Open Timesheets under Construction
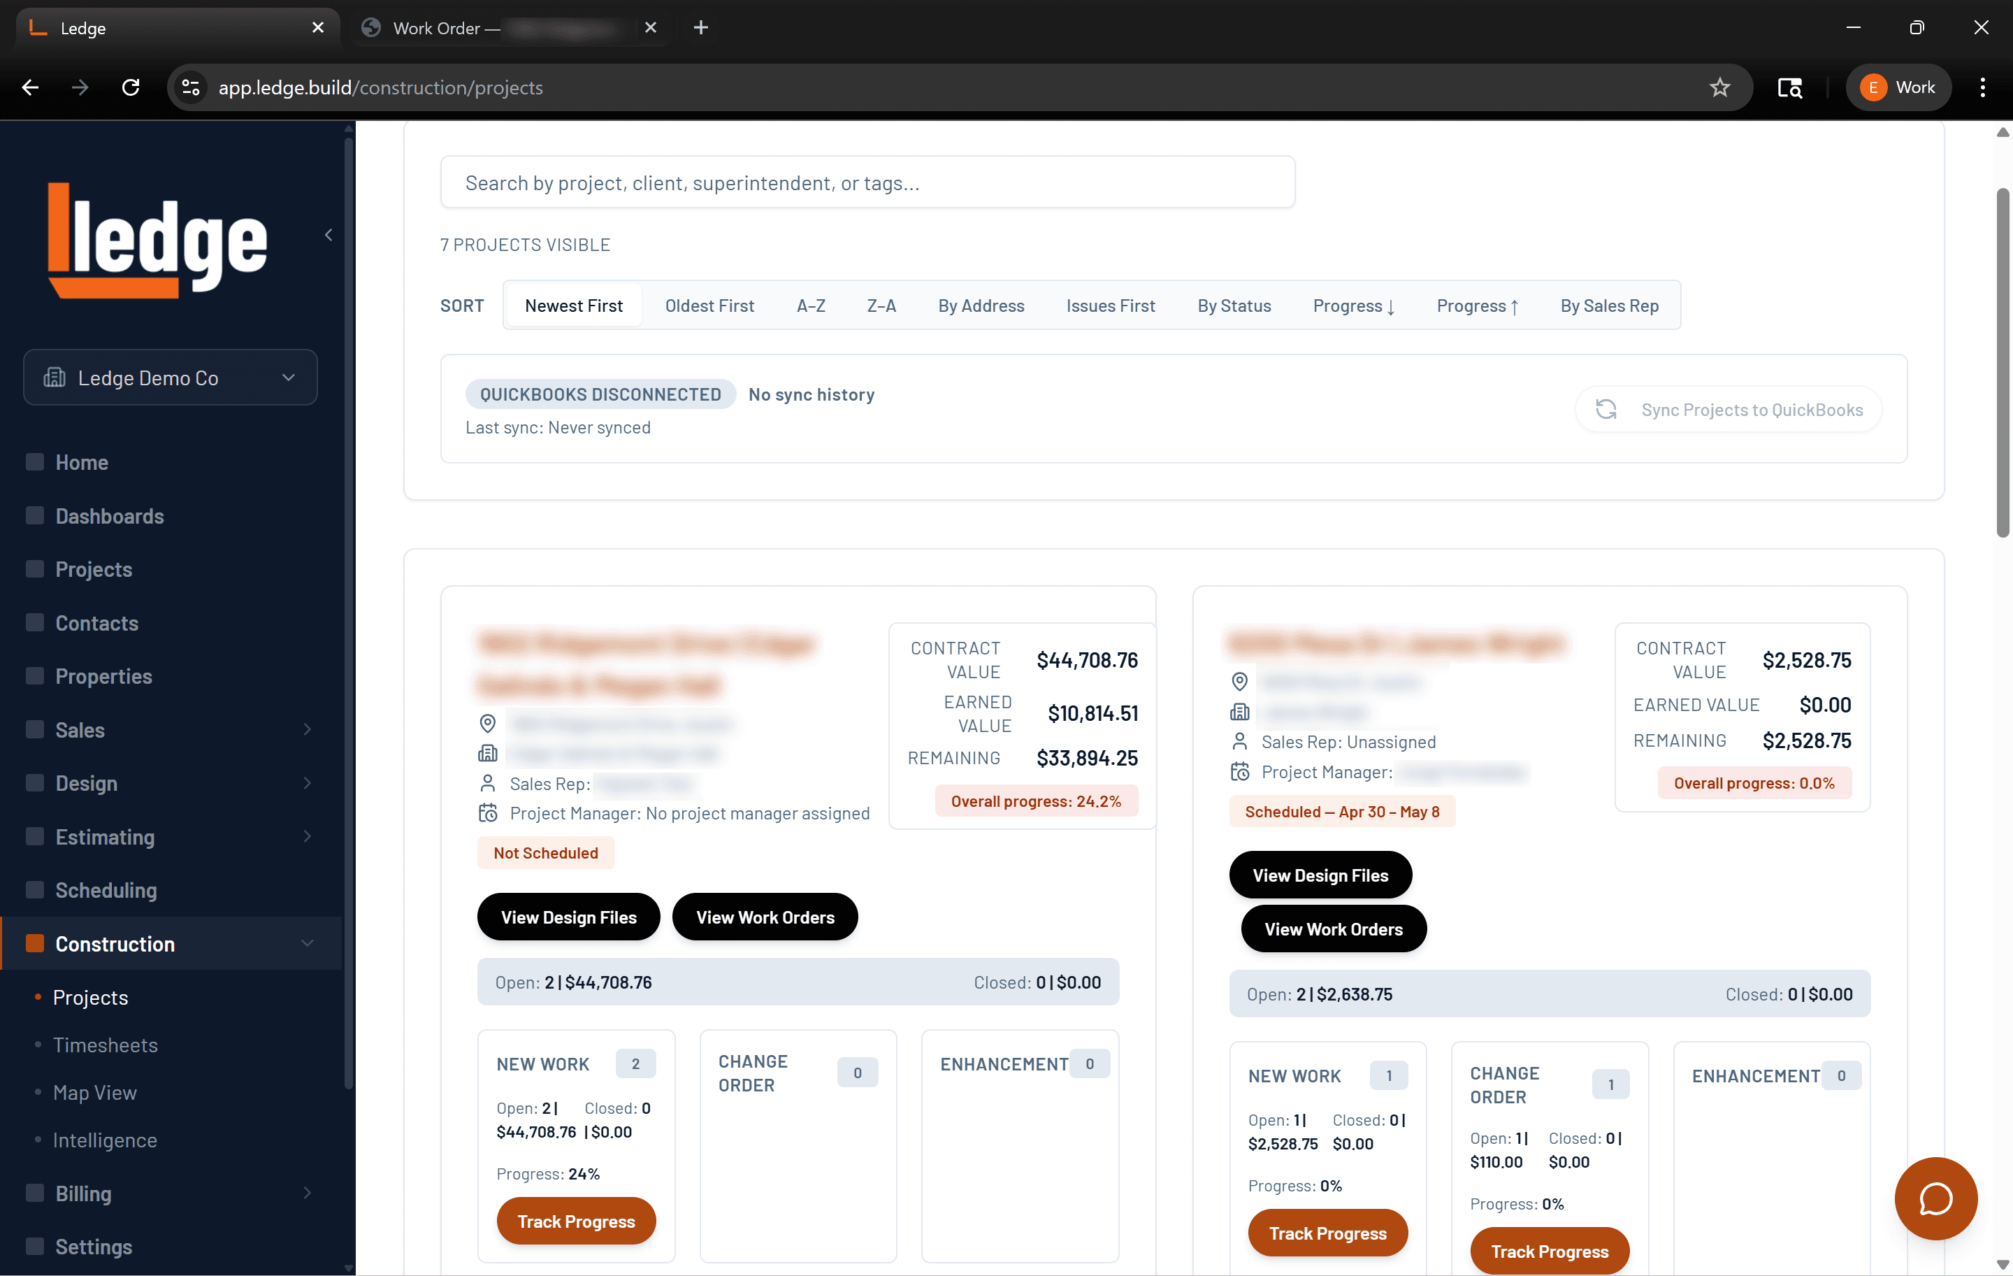 [106, 1045]
